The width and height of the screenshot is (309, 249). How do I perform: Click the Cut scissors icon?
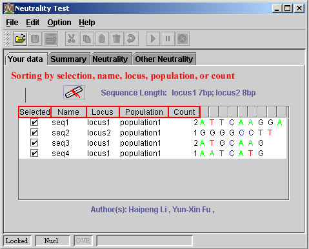point(72,39)
